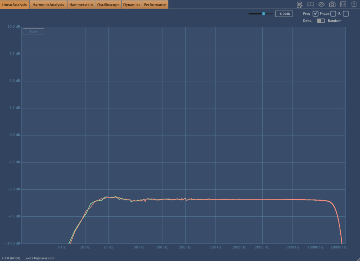Click the eye visibility icon

321,5
